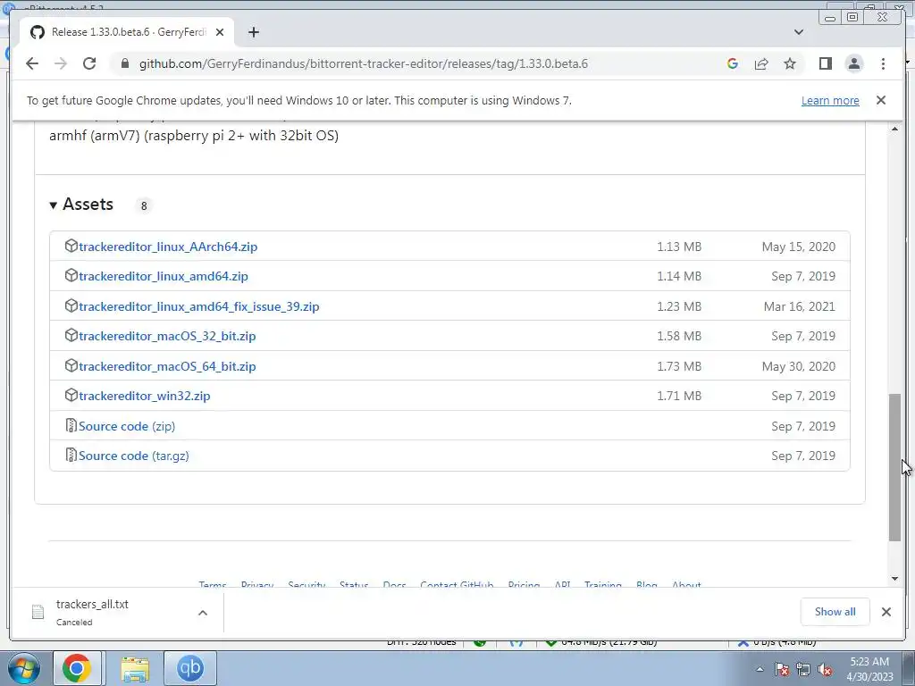The height and width of the screenshot is (686, 915).
Task: Show hidden system tray icons
Action: [760, 670]
